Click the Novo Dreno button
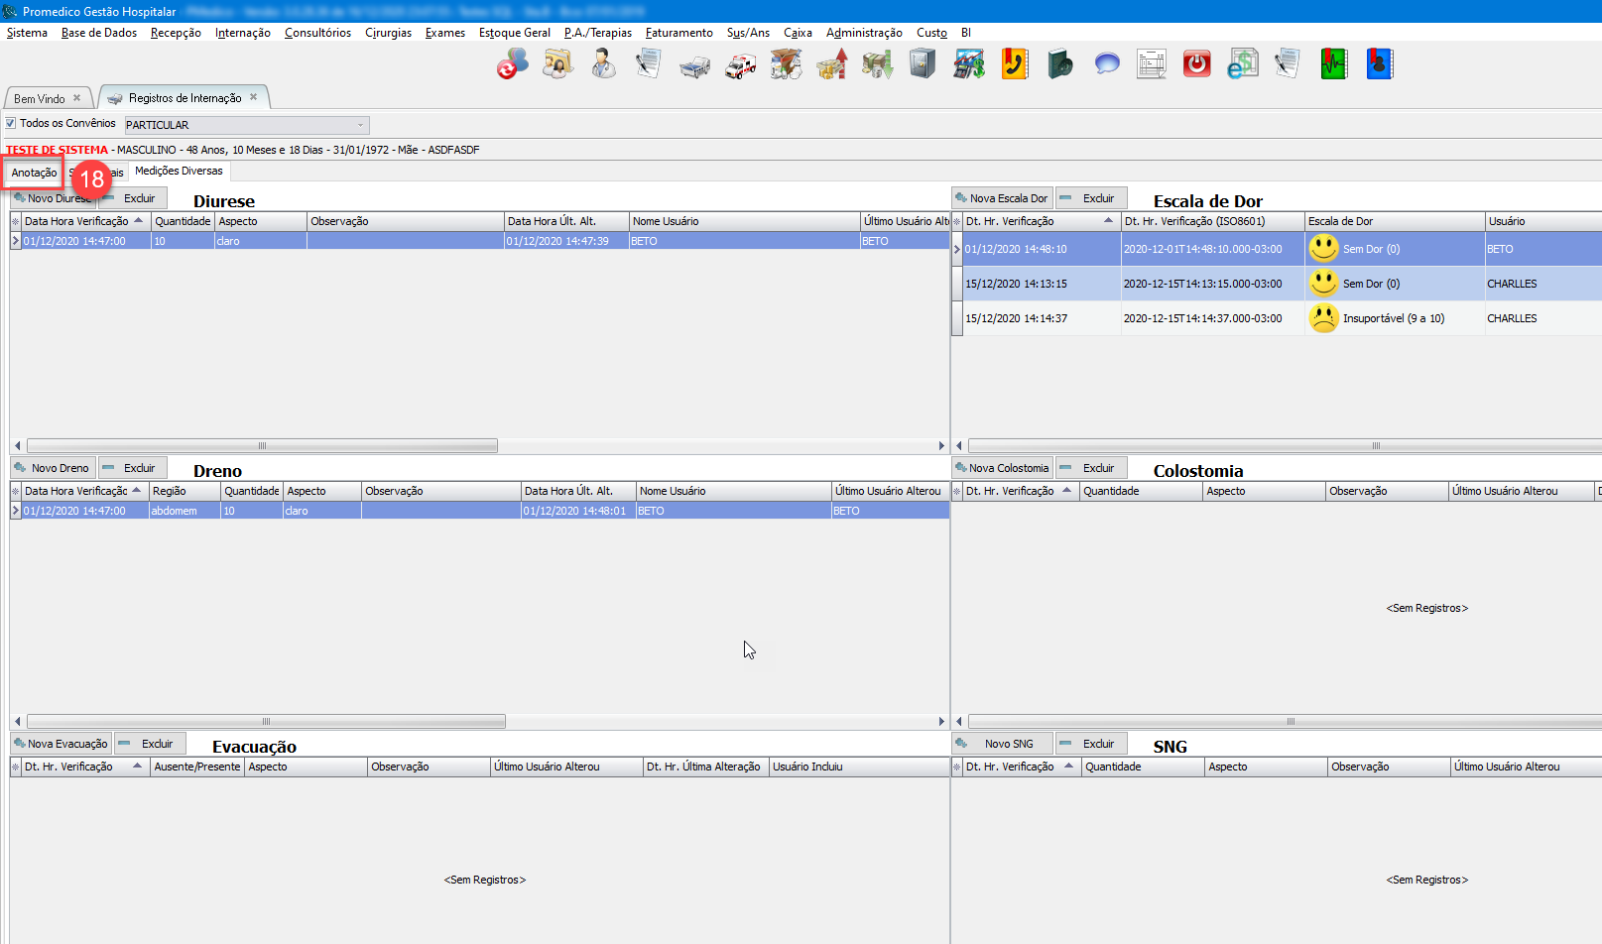The image size is (1602, 944). point(53,468)
